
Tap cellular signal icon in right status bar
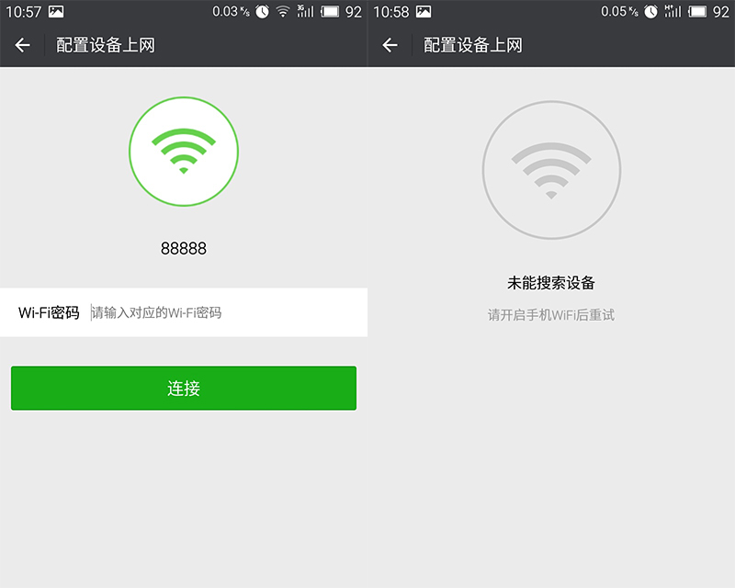673,11
